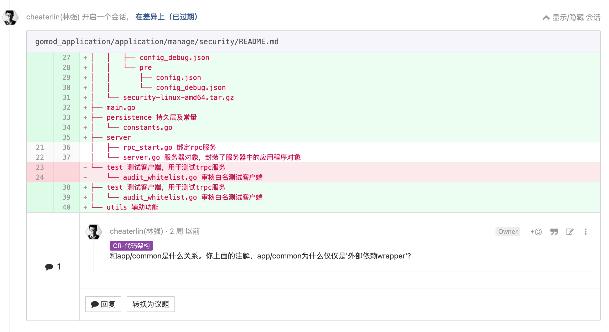Select old line number 23
609x332 pixels.
point(40,167)
